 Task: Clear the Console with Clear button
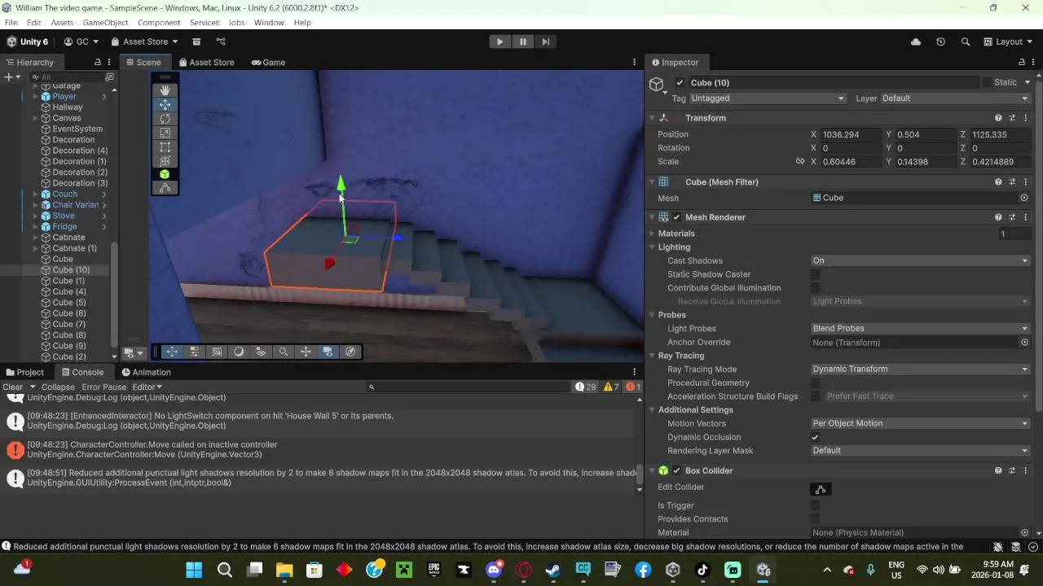click(x=13, y=387)
